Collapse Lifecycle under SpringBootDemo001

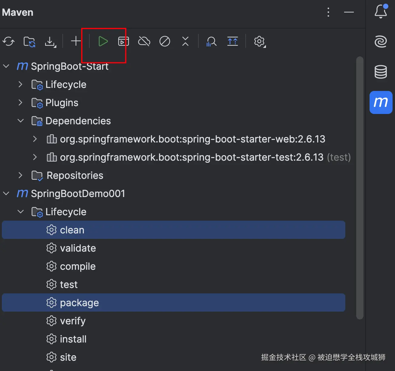click(x=20, y=212)
